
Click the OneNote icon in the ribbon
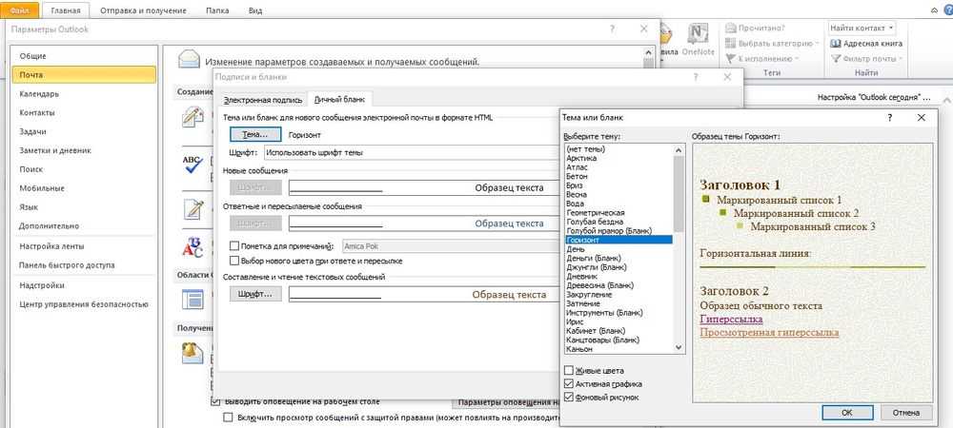tap(700, 36)
